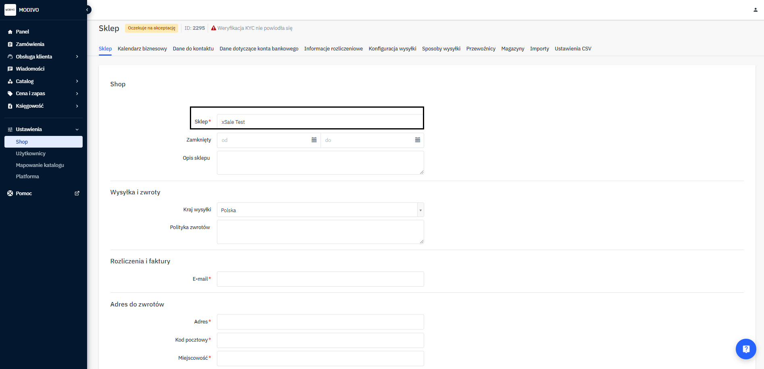
Task: Open Mapowanie katalogu page
Action: coord(40,165)
